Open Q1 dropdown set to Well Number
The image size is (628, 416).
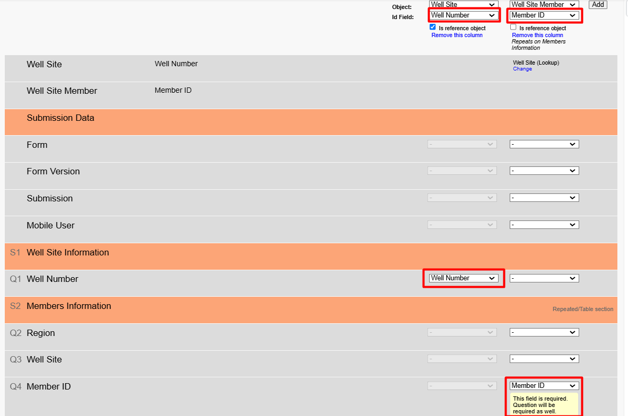[x=464, y=278]
